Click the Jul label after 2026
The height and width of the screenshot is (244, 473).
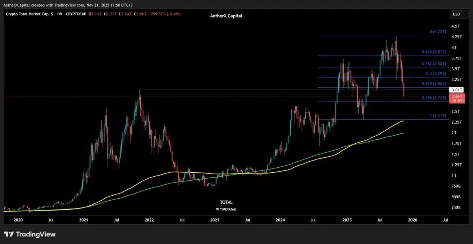pyautogui.click(x=445, y=221)
